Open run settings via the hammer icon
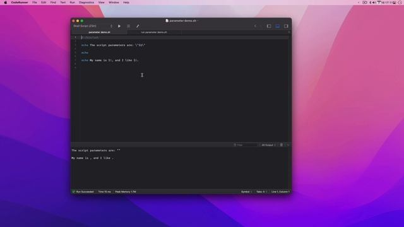Image resolution: width=404 pixels, height=227 pixels. point(138,26)
